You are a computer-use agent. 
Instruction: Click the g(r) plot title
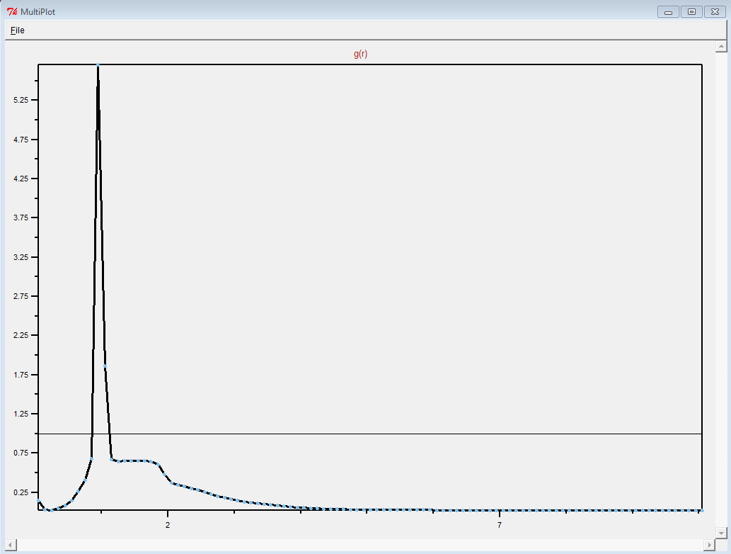point(360,54)
